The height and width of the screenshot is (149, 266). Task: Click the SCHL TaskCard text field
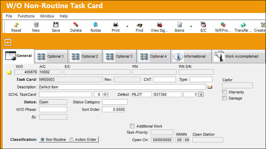(65, 94)
